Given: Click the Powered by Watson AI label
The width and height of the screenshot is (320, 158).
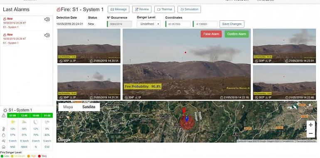Looking at the screenshot, I should (238, 88).
